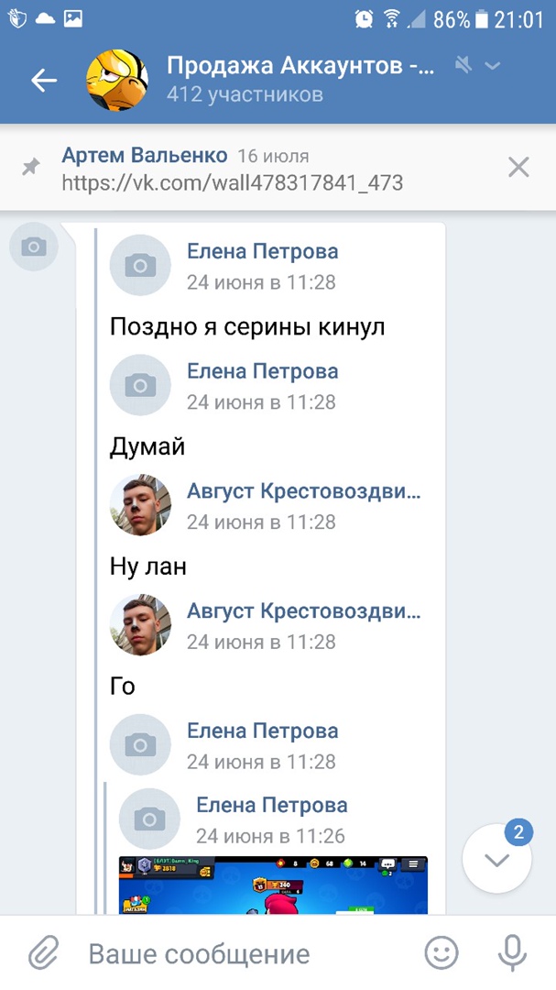The width and height of the screenshot is (556, 990).
Task: Tap the attach paperclip icon
Action: tap(43, 953)
